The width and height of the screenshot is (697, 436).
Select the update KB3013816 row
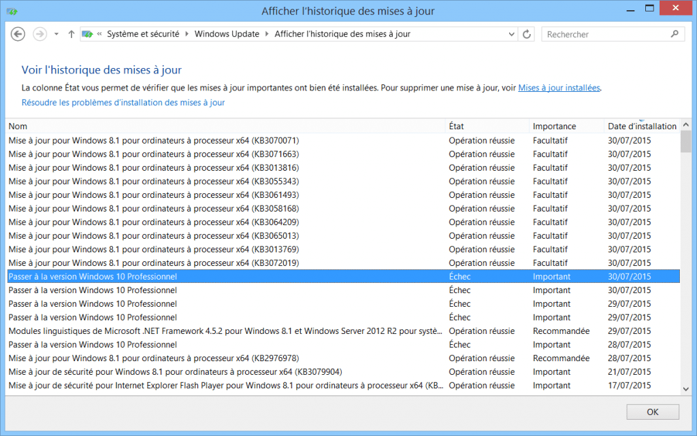tap(343, 168)
